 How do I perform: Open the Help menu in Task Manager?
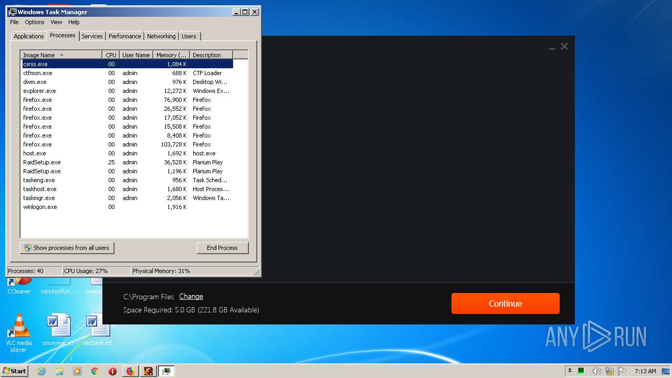tap(74, 22)
